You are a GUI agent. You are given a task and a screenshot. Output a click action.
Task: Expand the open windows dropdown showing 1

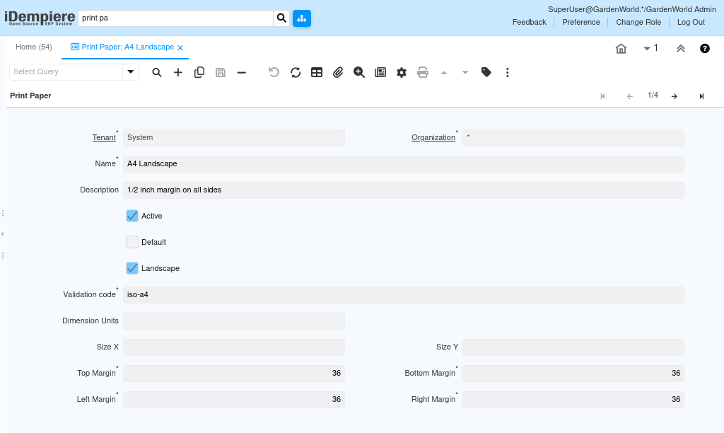650,48
